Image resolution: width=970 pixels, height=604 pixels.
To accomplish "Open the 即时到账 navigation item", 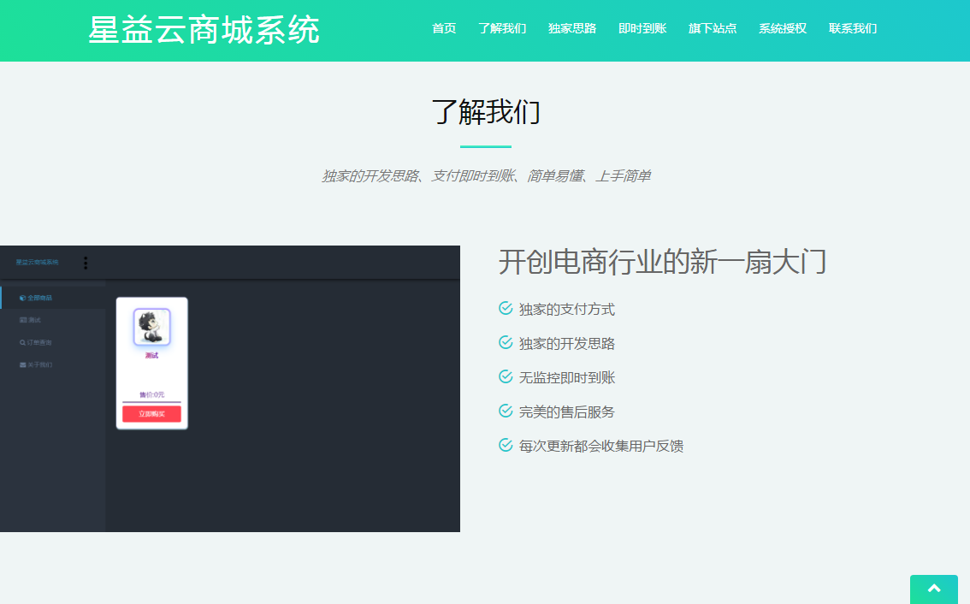I will pos(642,27).
